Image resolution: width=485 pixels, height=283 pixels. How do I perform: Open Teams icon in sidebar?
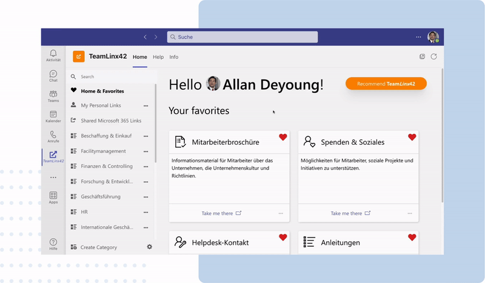click(53, 96)
